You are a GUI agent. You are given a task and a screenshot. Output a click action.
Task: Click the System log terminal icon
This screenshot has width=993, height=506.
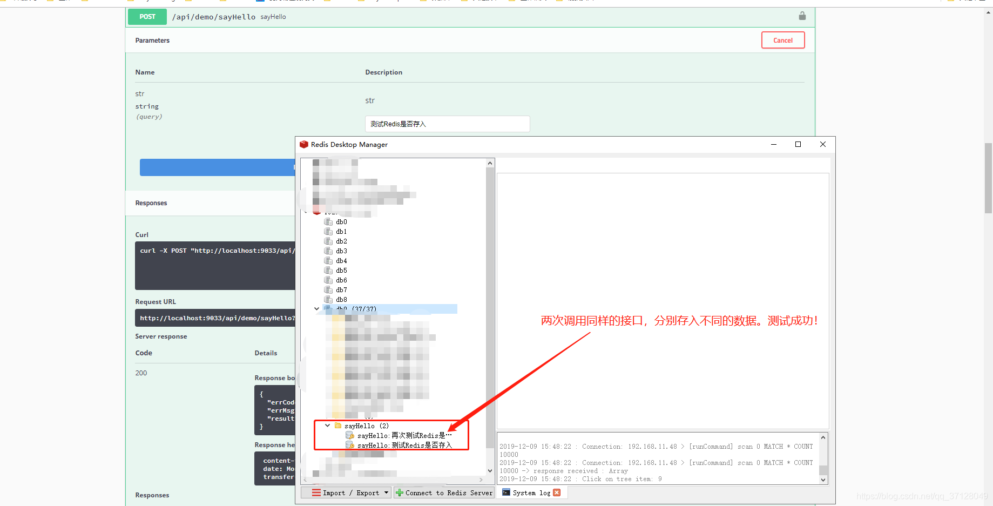(x=506, y=492)
